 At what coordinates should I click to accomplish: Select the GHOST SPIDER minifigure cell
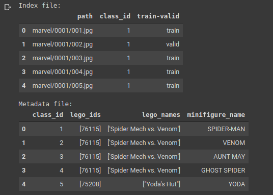223,170
